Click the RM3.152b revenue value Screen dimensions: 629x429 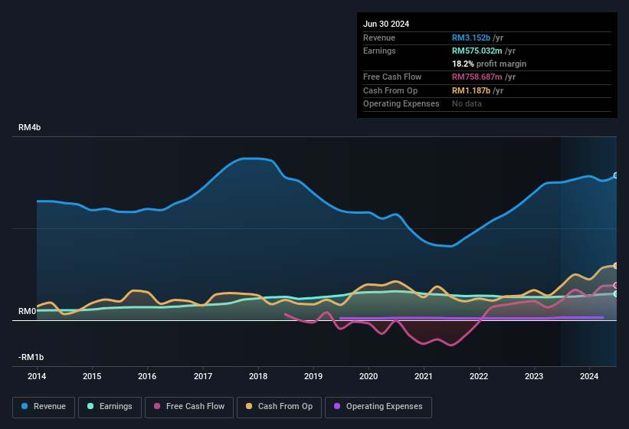(471, 38)
